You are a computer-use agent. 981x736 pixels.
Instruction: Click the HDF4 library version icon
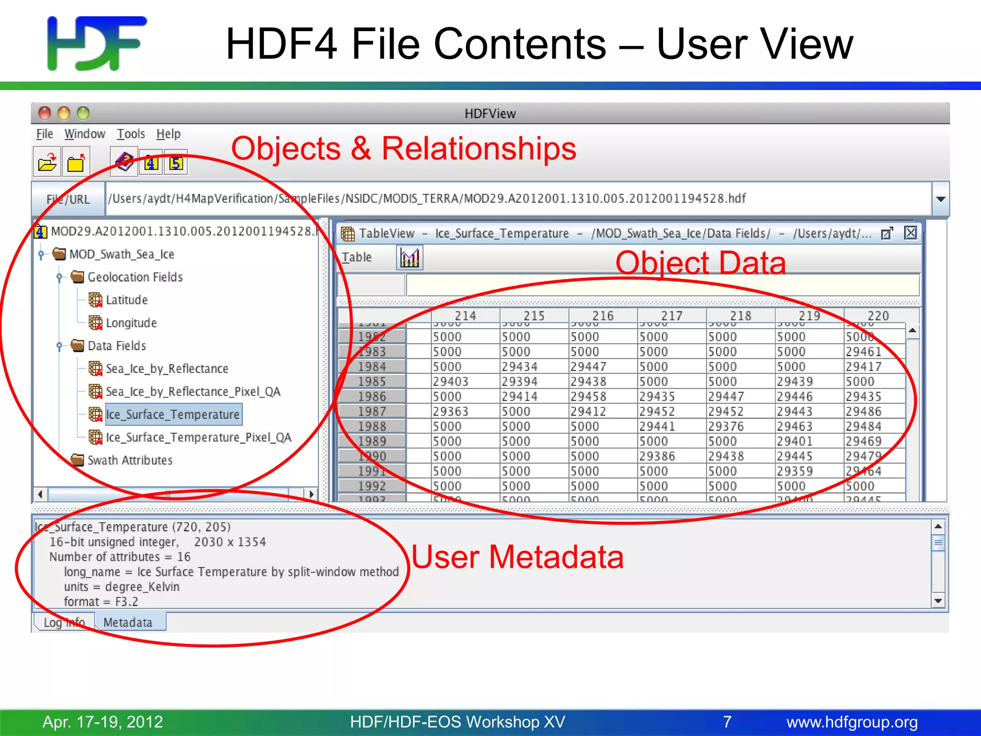tap(151, 163)
